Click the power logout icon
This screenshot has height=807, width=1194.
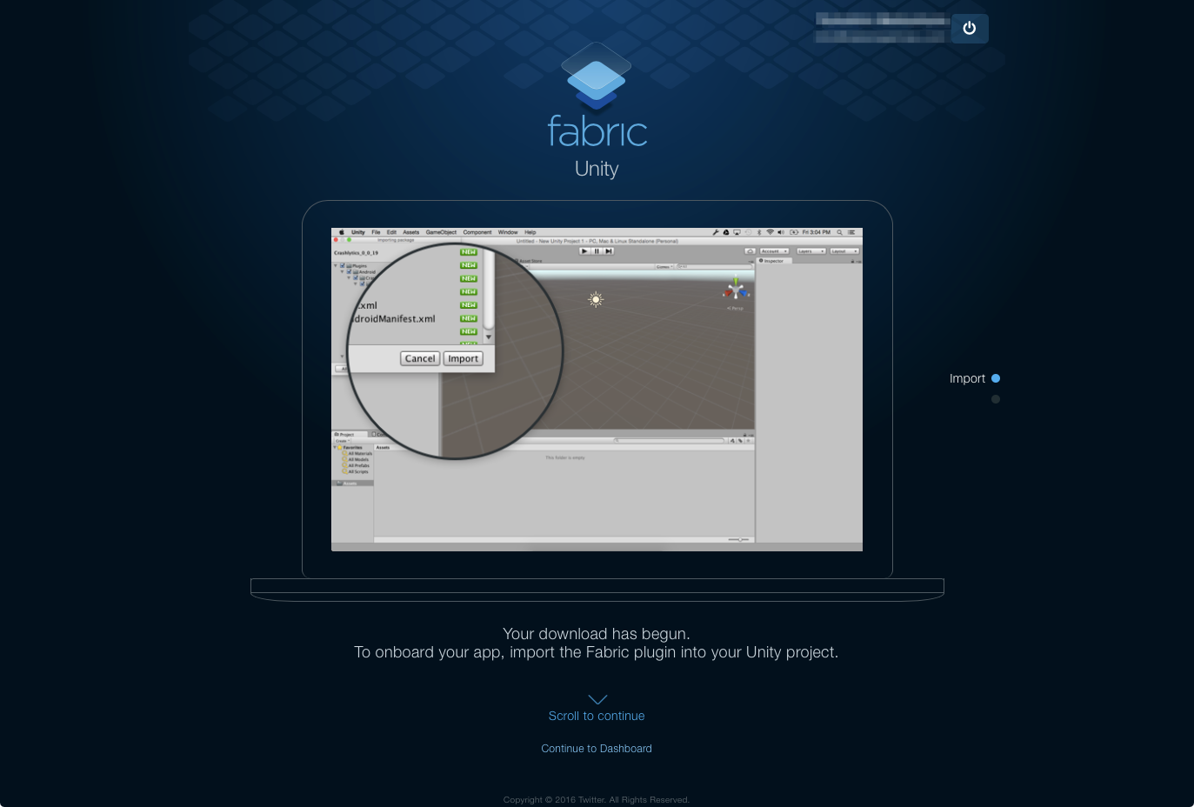click(x=969, y=28)
